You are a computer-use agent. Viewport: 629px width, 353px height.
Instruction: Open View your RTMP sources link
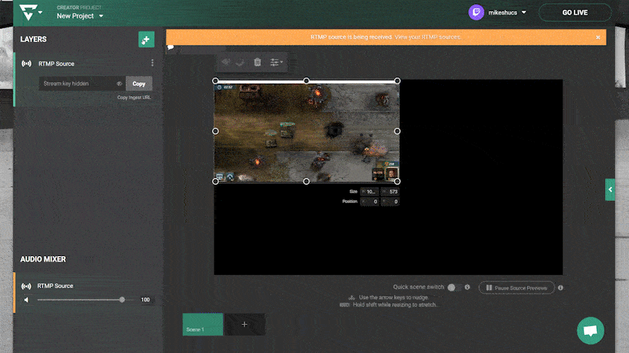(428, 37)
